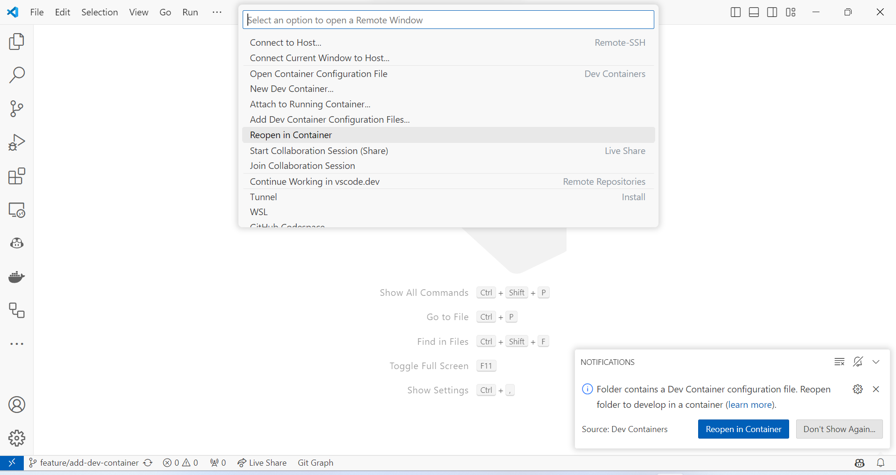
Task: Toggle the bottom Panel layout button
Action: 754,12
